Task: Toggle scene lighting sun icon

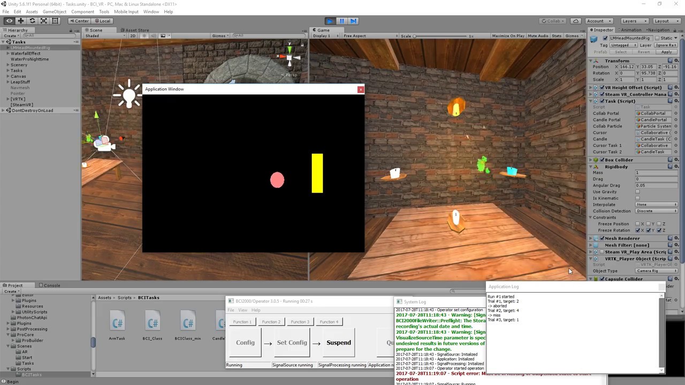Action: (x=144, y=36)
